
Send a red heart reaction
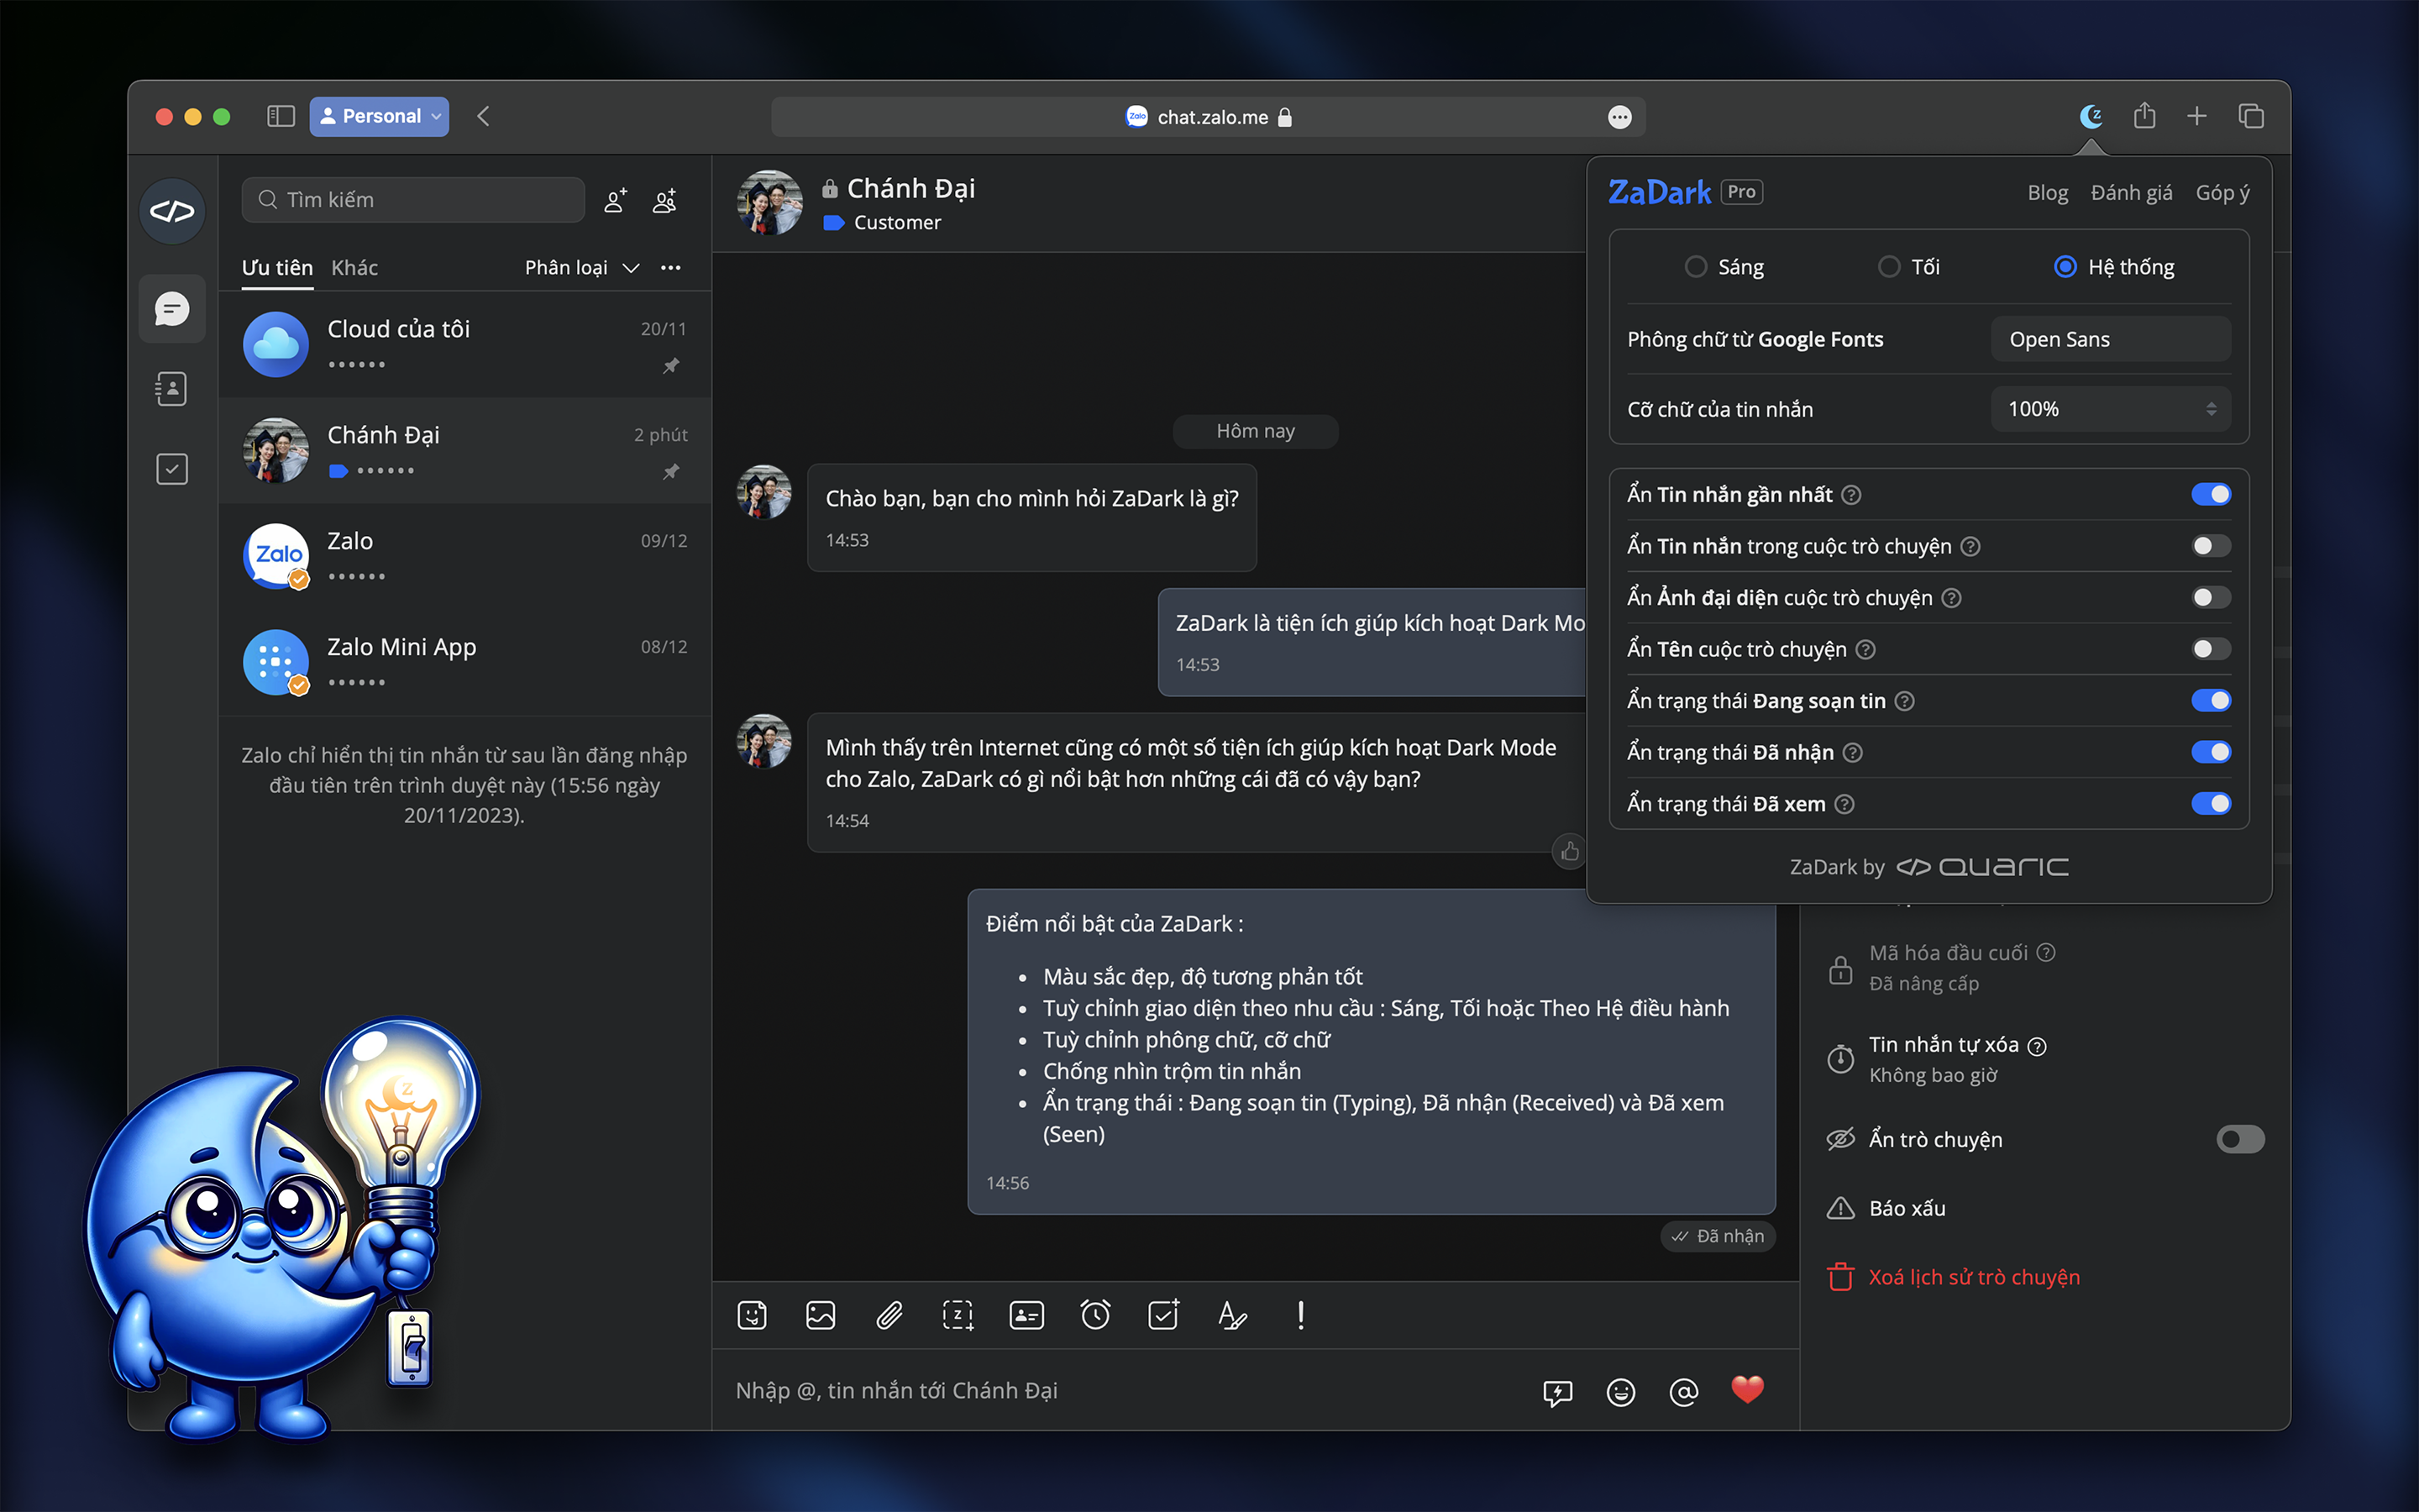(x=1747, y=1390)
